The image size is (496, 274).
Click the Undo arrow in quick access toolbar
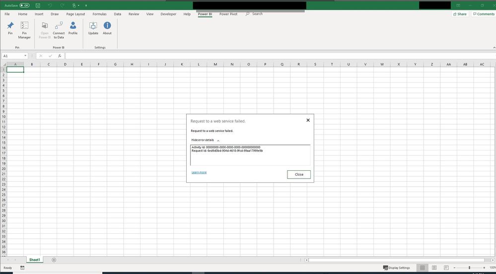50,5
